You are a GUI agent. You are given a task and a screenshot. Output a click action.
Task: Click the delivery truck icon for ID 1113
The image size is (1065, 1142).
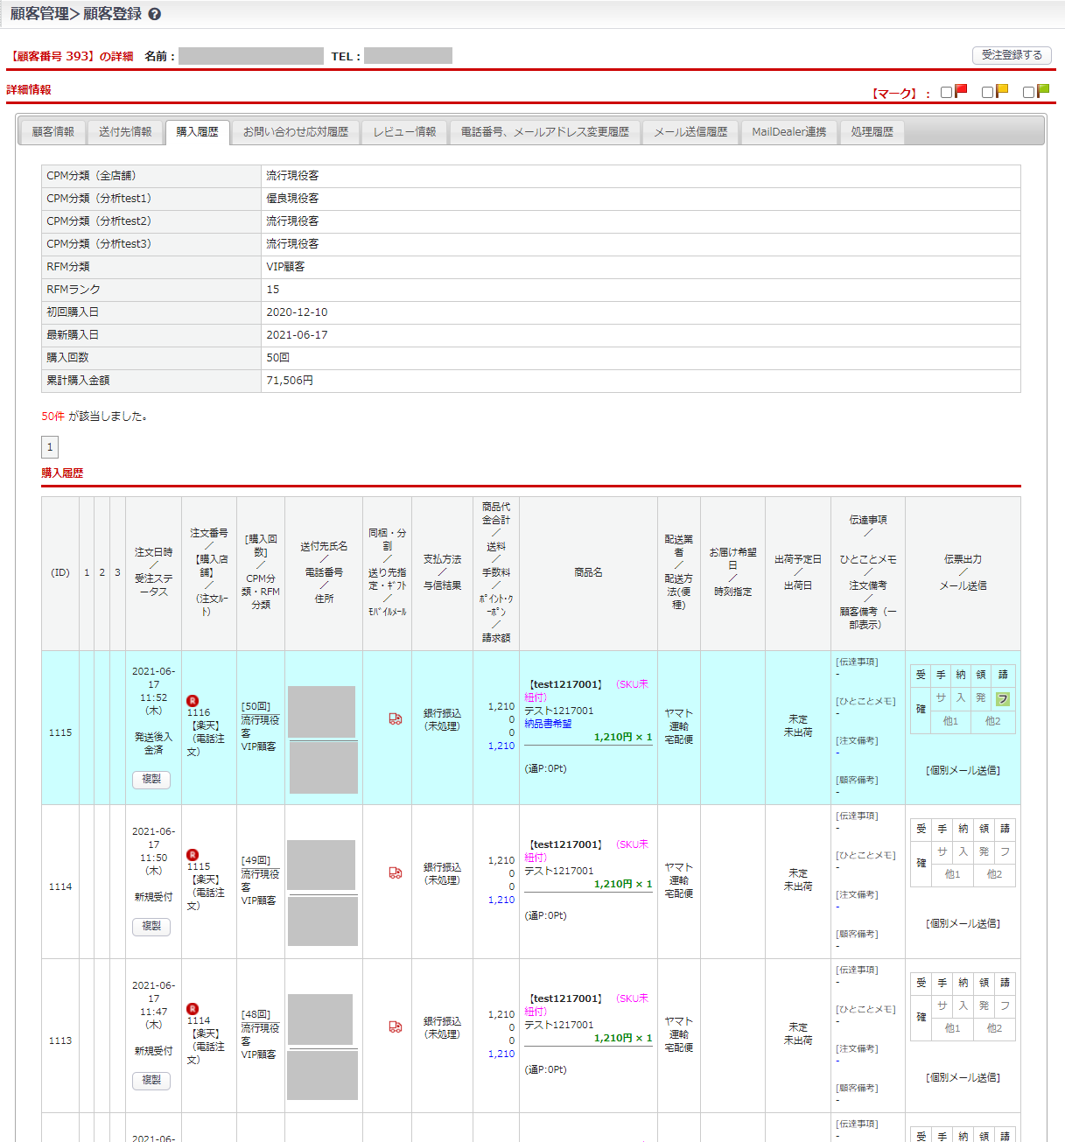(x=396, y=1026)
